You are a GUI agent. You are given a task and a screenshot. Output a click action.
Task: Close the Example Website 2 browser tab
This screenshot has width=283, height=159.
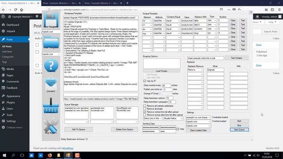pyautogui.click(x=80, y=3)
